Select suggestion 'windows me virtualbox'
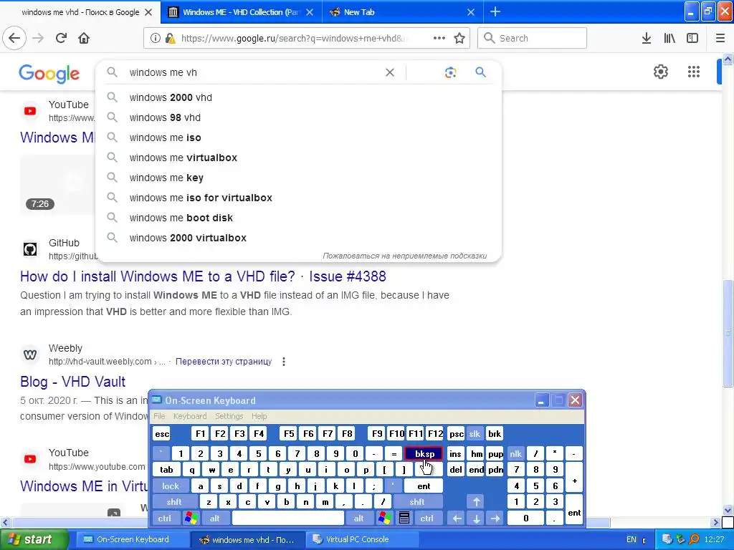The width and height of the screenshot is (734, 550). tap(298, 158)
